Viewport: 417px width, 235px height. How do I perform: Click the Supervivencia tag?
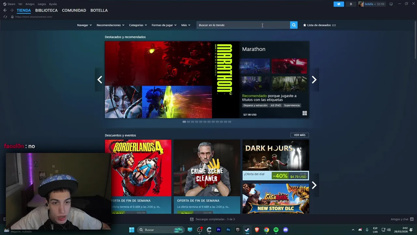292,105
